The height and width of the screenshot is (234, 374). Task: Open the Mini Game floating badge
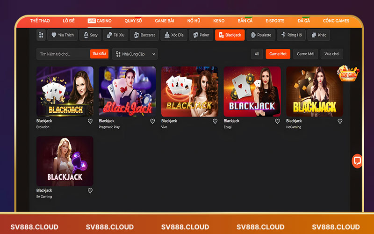tap(348, 73)
